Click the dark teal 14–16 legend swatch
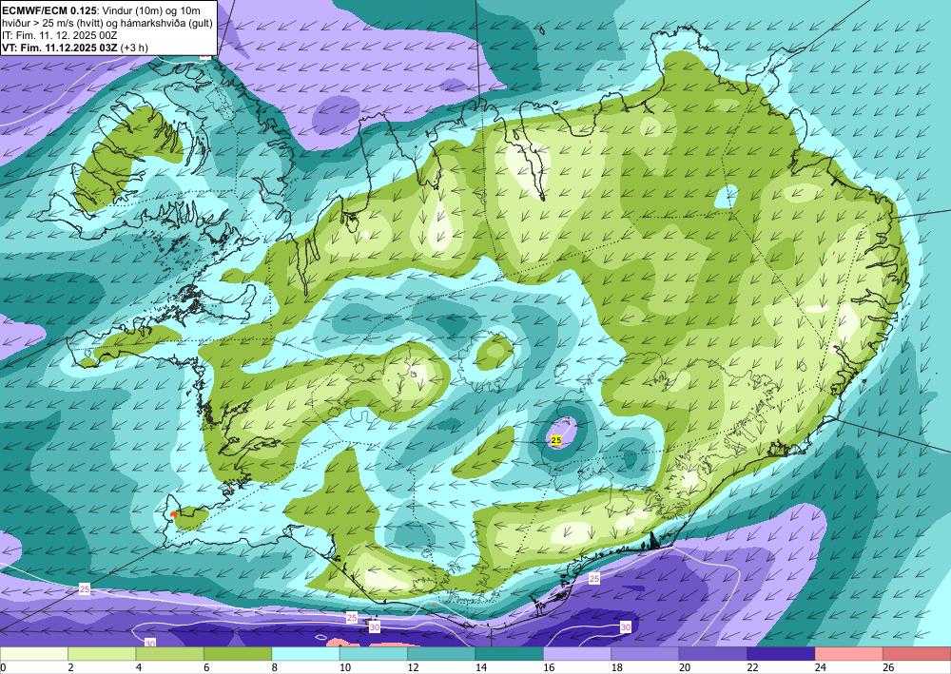This screenshot has width=951, height=674. [x=510, y=654]
